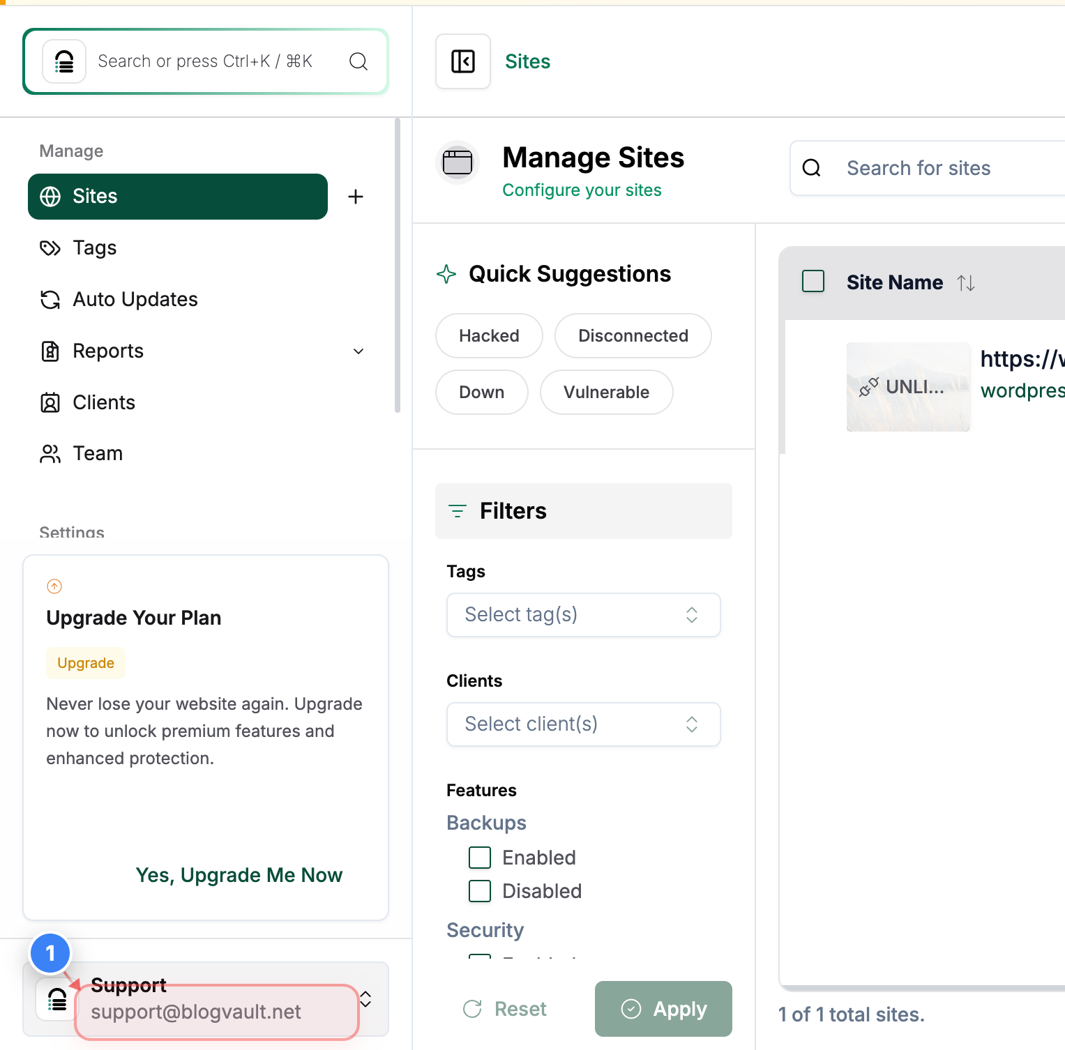Image resolution: width=1065 pixels, height=1050 pixels.
Task: Open account switcher chevron next to Support
Action: click(x=365, y=999)
